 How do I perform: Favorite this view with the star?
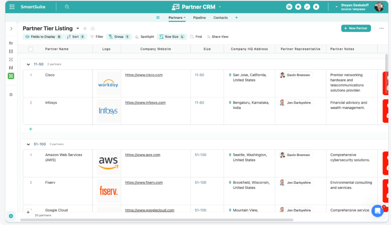[85, 28]
